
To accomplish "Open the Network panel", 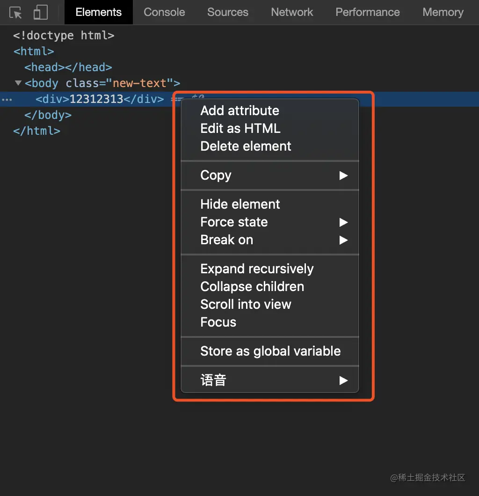I will 292,12.
